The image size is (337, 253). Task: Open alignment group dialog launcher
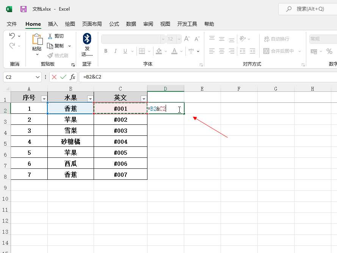pyautogui.click(x=303, y=65)
